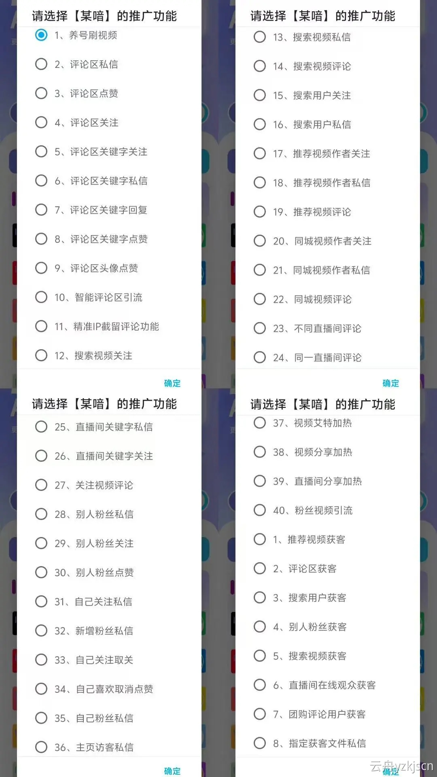Image resolution: width=437 pixels, height=777 pixels.
Task: Select 同城视频作者私信 radio button
Action: (x=260, y=270)
